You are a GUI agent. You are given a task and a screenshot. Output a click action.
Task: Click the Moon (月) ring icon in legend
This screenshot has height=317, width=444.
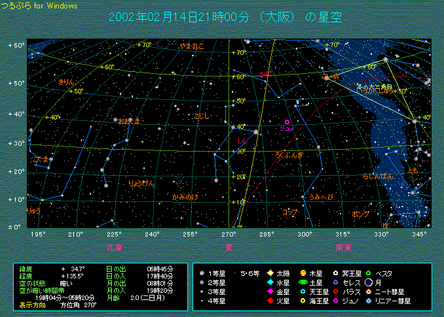tap(369, 282)
